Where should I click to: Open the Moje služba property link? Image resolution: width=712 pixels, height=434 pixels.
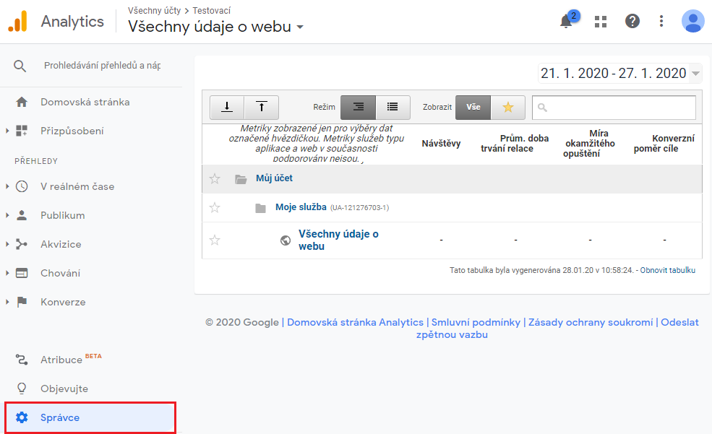pyautogui.click(x=301, y=207)
